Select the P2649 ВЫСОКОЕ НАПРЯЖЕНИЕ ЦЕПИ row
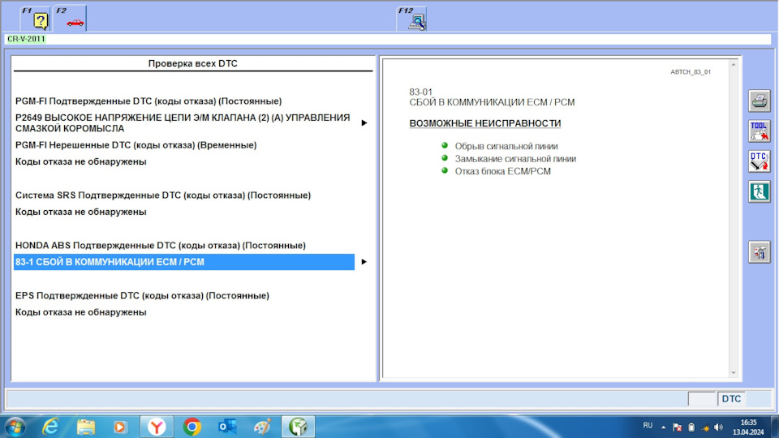Image resolution: width=779 pixels, height=438 pixels. pos(183,123)
